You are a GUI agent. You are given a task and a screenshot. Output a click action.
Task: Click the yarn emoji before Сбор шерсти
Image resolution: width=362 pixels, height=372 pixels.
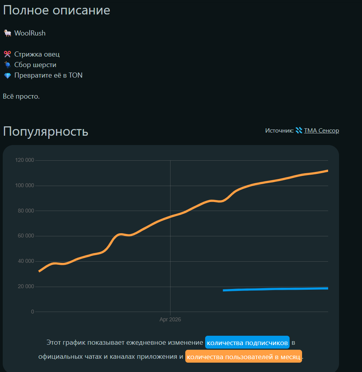pyautogui.click(x=7, y=65)
